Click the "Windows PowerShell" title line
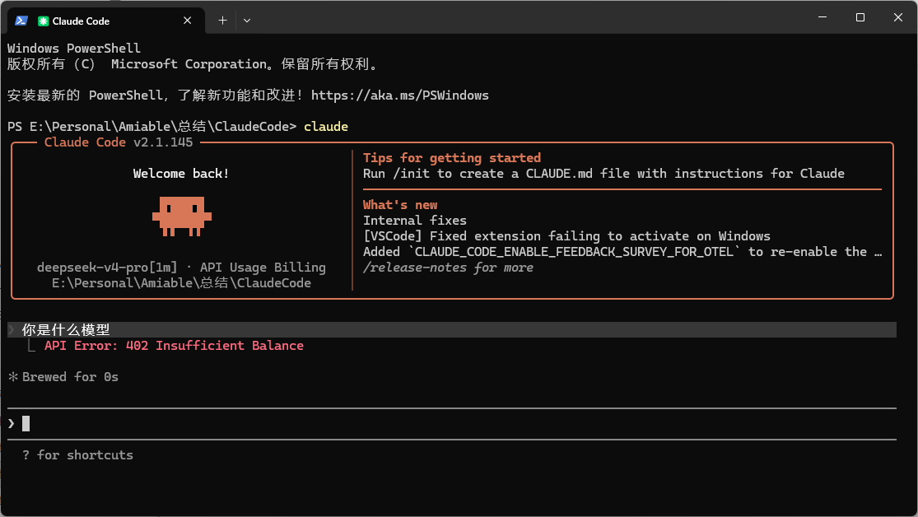The width and height of the screenshot is (918, 517). pyautogui.click(x=74, y=49)
